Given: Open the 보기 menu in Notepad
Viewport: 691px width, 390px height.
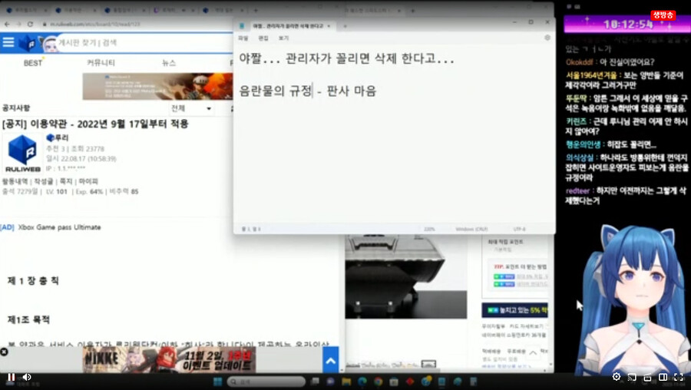Looking at the screenshot, I should click(x=283, y=38).
